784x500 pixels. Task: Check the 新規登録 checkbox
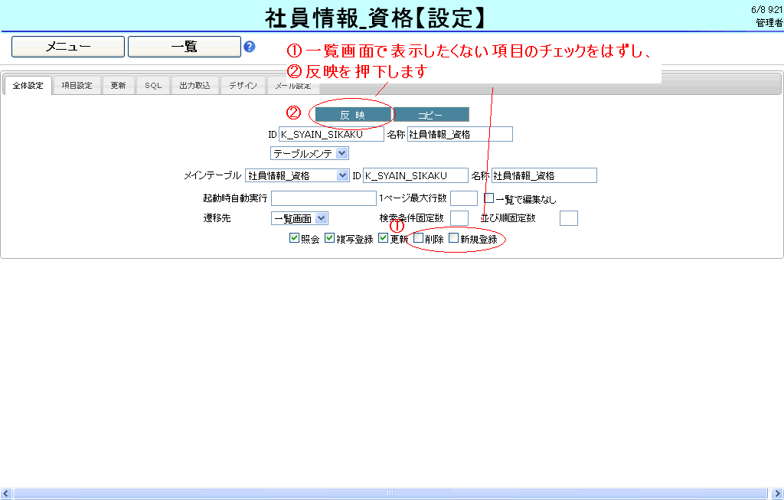click(x=453, y=238)
